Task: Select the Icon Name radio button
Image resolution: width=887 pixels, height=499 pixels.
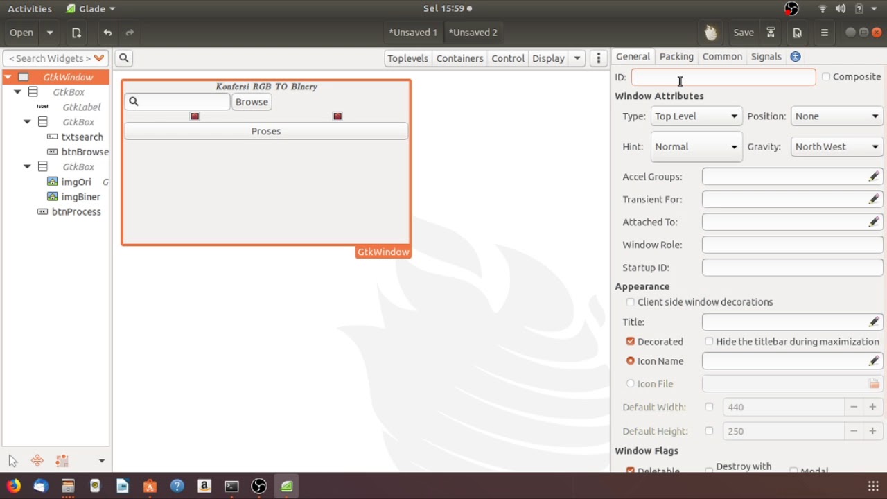Action: click(630, 361)
